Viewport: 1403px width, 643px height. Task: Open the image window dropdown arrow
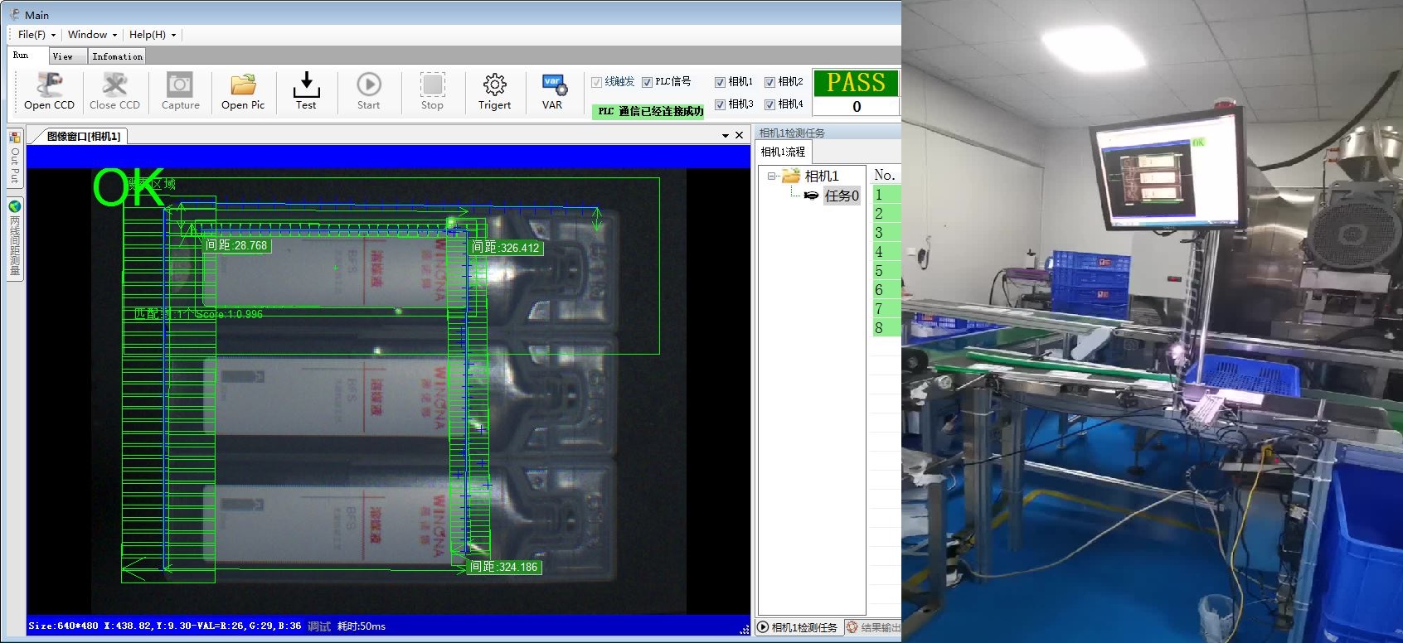(x=726, y=136)
